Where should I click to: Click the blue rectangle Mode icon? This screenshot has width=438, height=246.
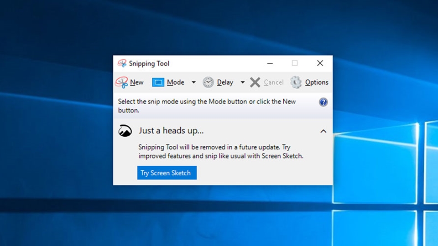158,82
